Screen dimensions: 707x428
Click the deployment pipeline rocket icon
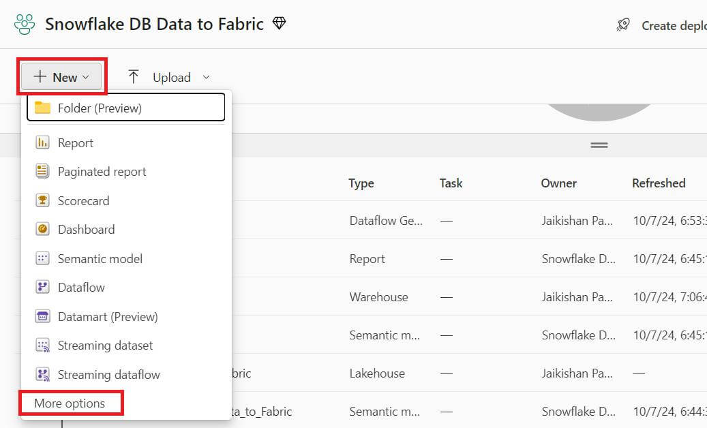[x=623, y=25]
